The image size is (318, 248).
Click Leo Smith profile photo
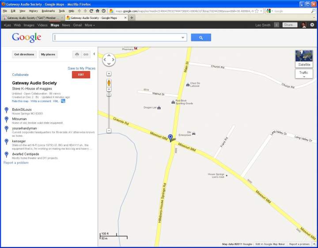point(303,25)
